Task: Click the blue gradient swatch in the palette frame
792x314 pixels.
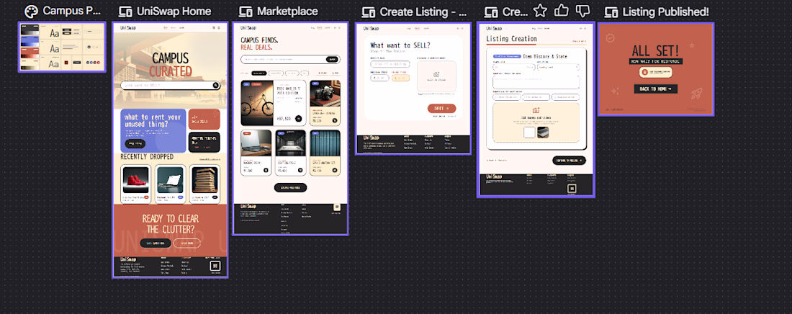Action: tap(31, 40)
